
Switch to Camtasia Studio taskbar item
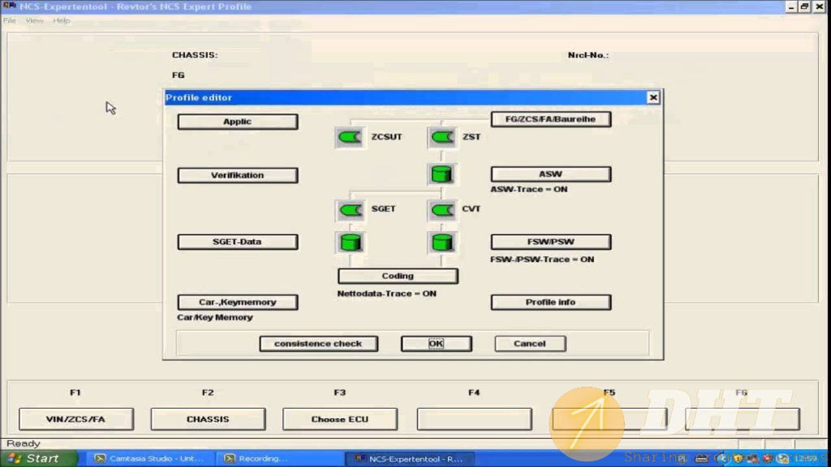coord(150,458)
